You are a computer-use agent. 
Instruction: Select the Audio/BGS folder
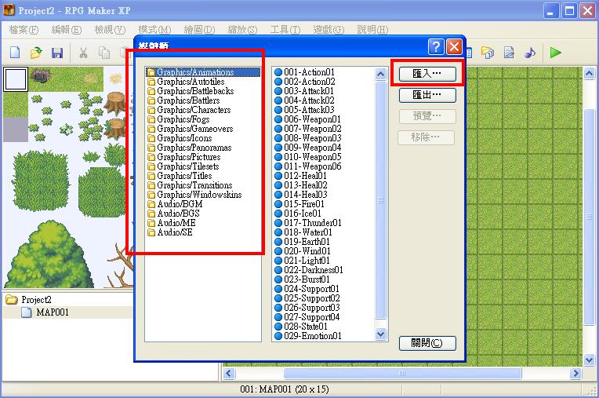pyautogui.click(x=173, y=214)
